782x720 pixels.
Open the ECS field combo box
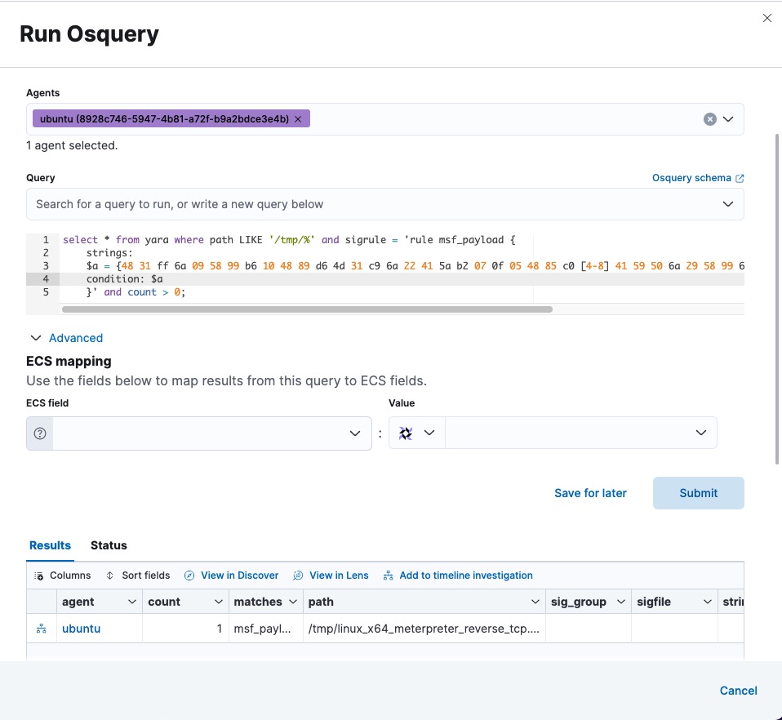(x=212, y=433)
